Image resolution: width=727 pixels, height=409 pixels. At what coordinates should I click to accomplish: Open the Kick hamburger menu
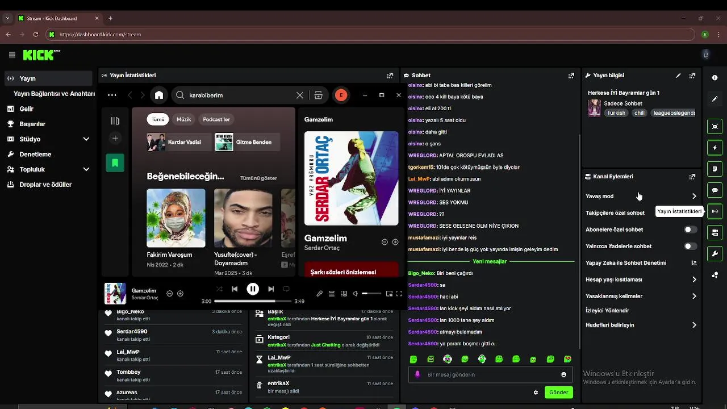(12, 55)
